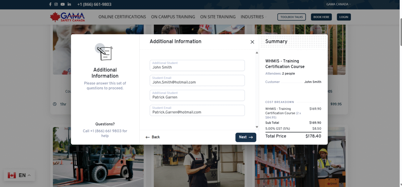Image resolution: width=402 pixels, height=187 pixels.
Task: Click the GAMA Safety Canada logo
Action: coord(67,17)
